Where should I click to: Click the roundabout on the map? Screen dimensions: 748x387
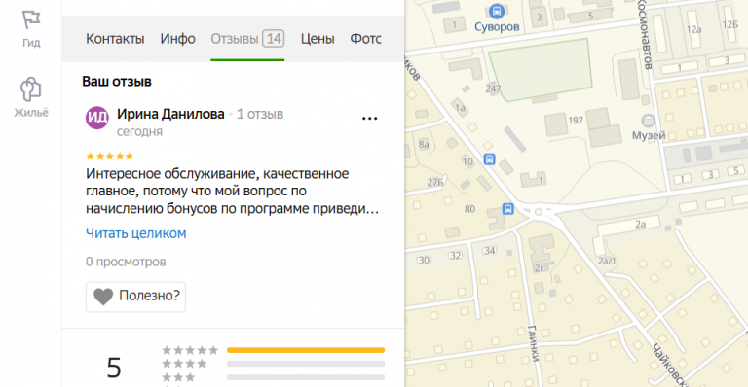coord(539,212)
